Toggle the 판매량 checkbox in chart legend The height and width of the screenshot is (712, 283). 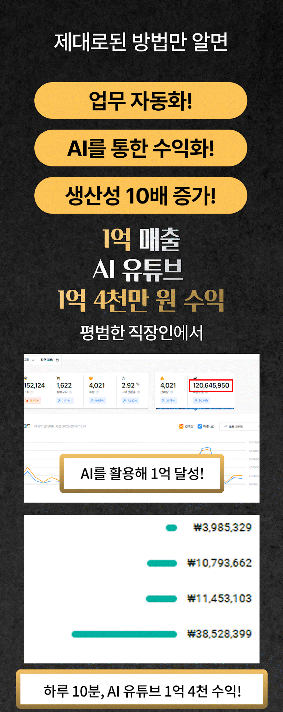pyautogui.click(x=181, y=426)
